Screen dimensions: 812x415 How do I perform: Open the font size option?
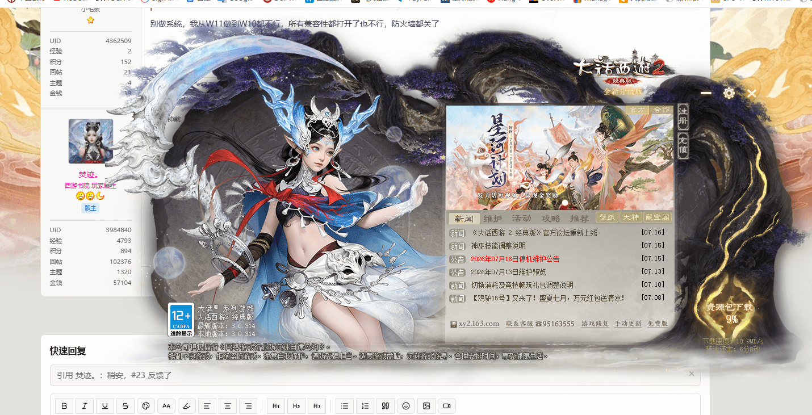[x=166, y=406]
